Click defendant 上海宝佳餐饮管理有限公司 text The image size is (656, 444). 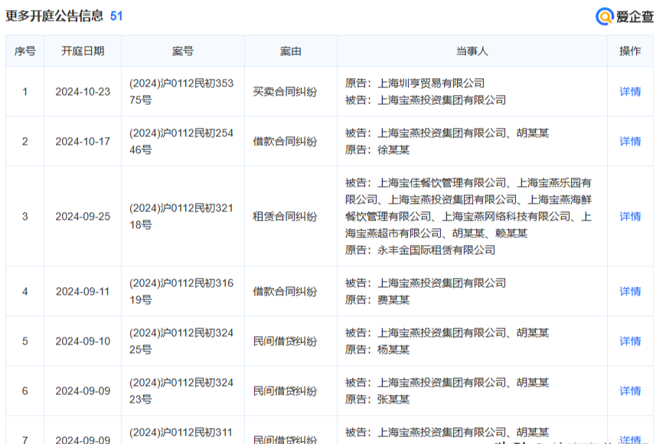442,183
